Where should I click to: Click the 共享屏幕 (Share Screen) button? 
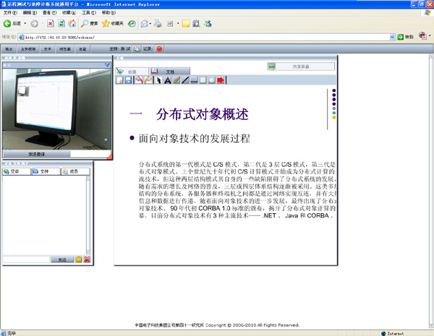300,66
